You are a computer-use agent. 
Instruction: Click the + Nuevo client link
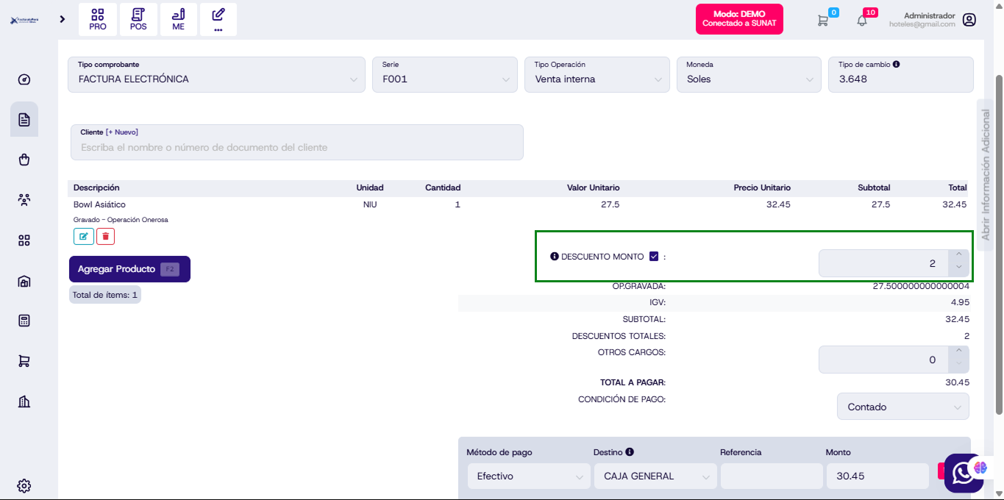point(122,132)
